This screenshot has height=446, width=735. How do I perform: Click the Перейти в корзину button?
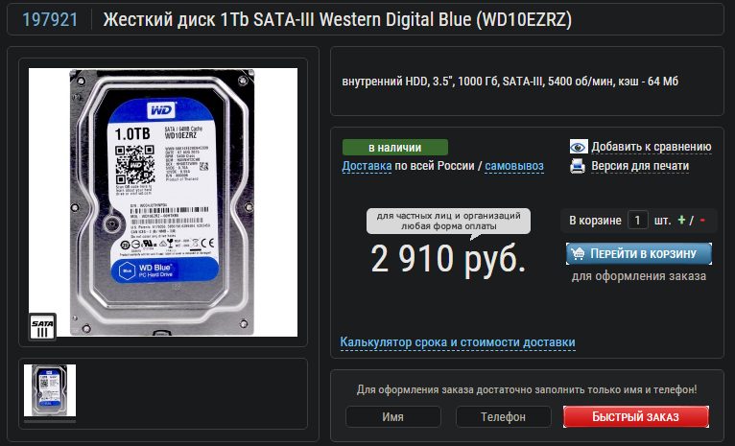click(x=639, y=253)
